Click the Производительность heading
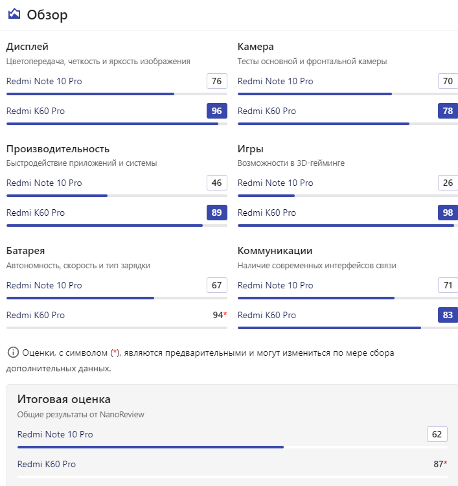The image size is (458, 486). pos(58,149)
